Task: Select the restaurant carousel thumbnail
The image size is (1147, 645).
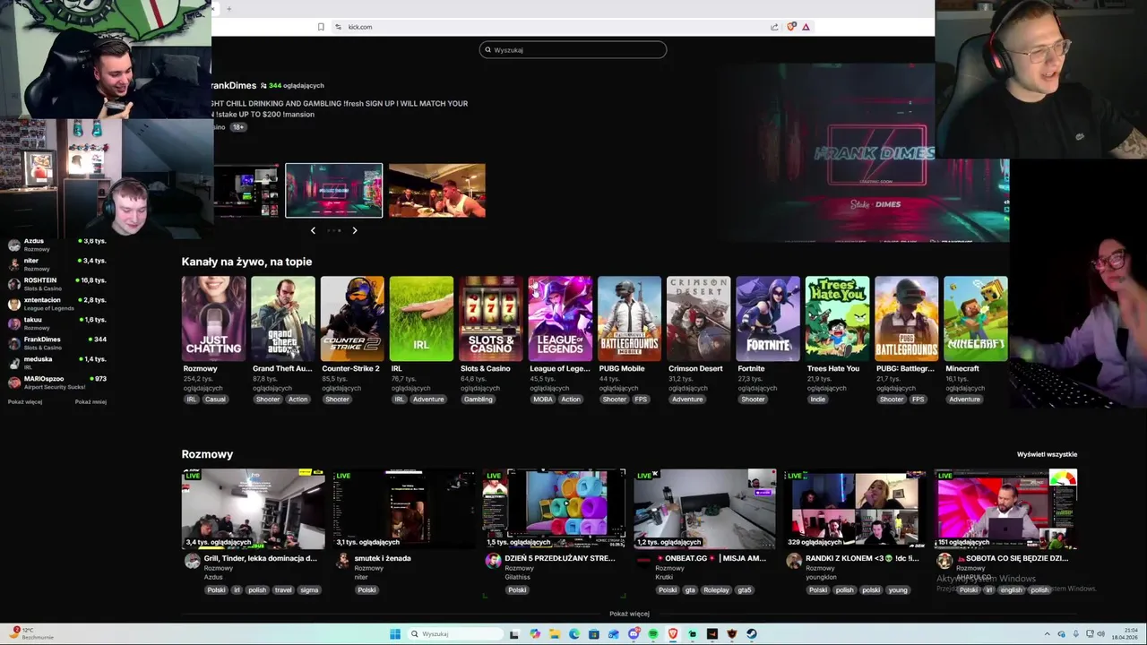Action: point(437,191)
